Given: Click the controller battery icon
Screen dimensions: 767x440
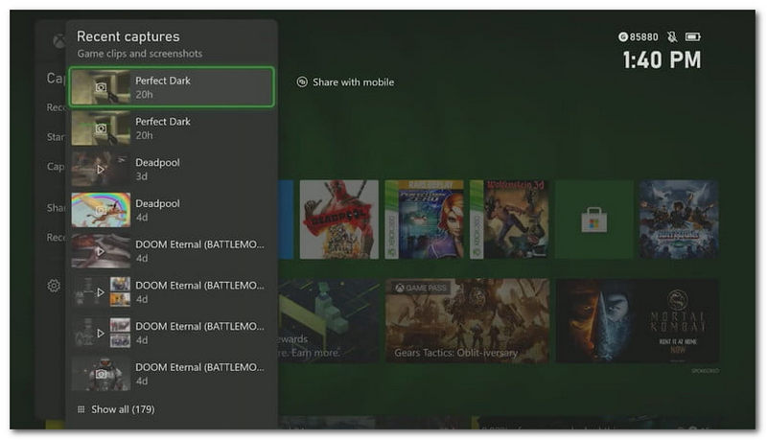Looking at the screenshot, I should click(693, 36).
